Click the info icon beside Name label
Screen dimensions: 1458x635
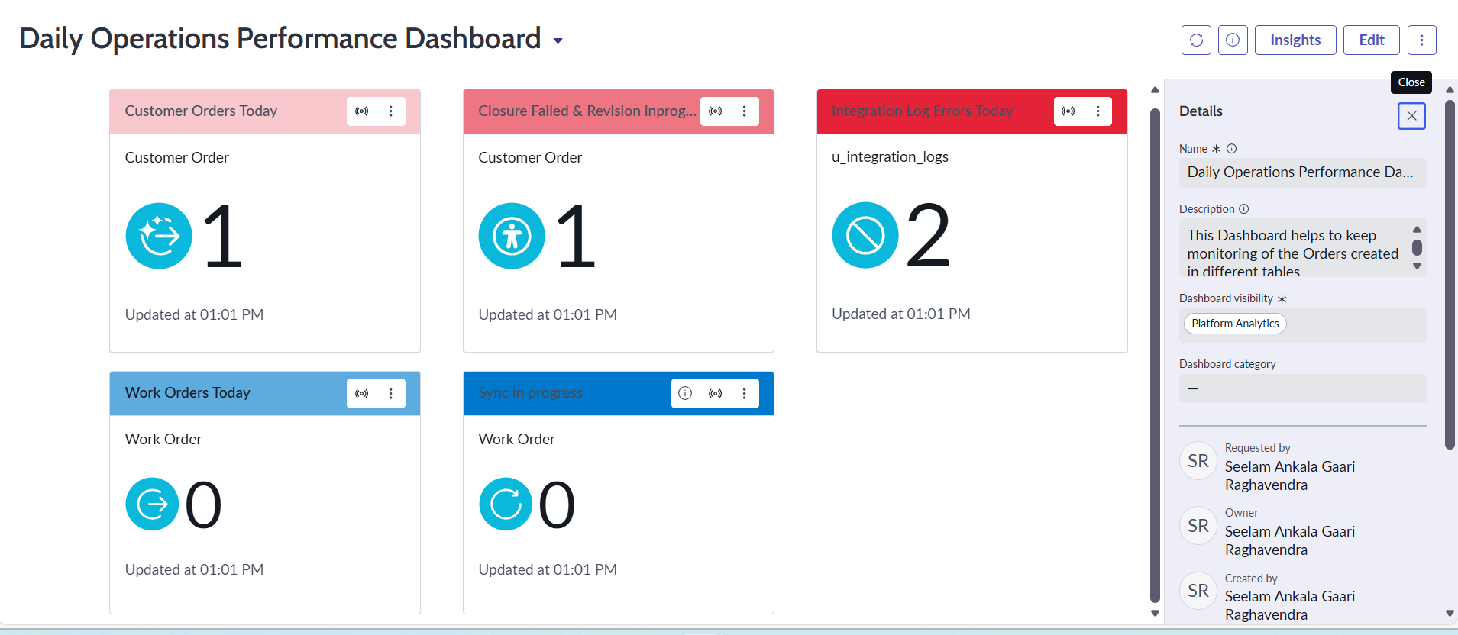pyautogui.click(x=1232, y=149)
